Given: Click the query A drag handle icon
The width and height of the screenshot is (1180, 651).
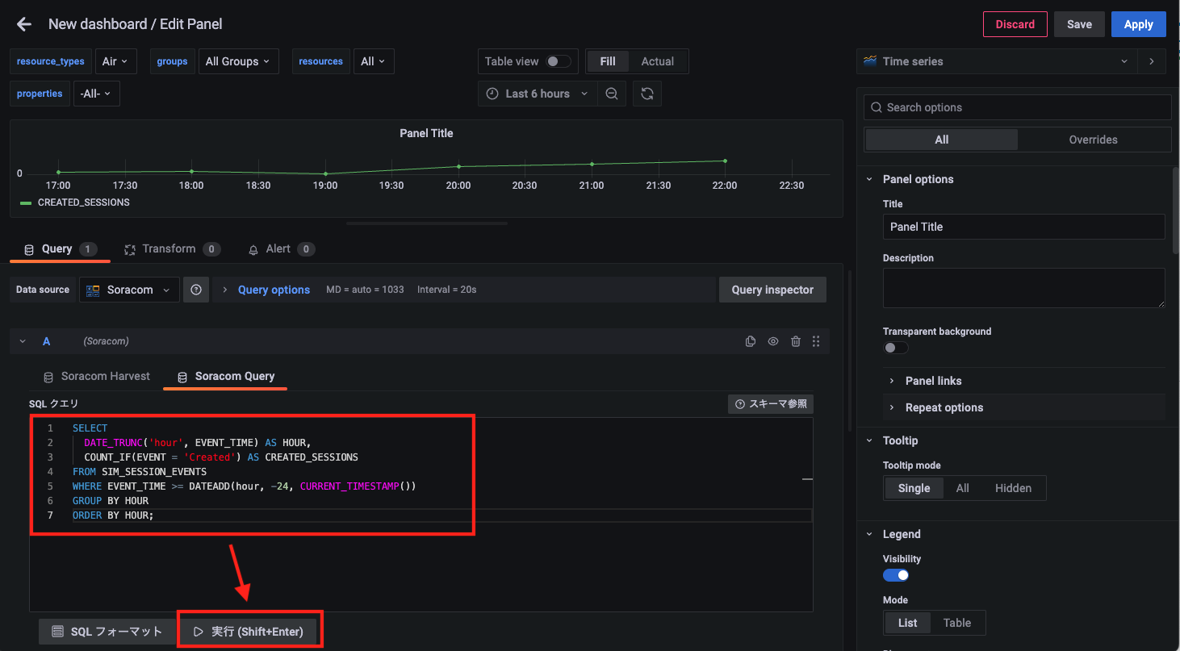Looking at the screenshot, I should point(816,341).
